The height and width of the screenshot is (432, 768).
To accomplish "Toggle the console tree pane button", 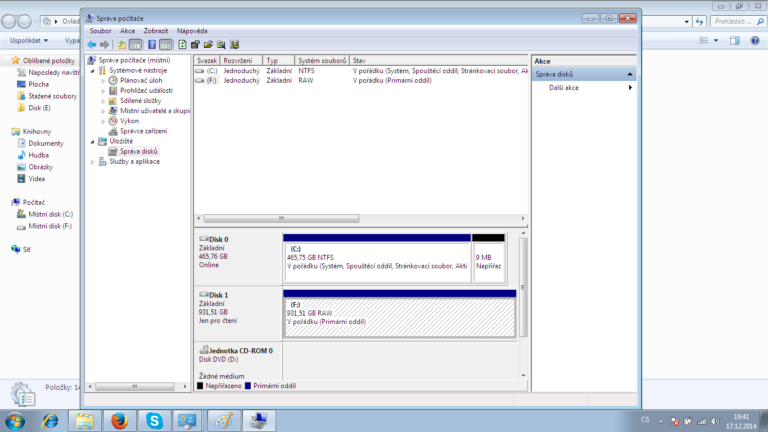I will [x=135, y=45].
